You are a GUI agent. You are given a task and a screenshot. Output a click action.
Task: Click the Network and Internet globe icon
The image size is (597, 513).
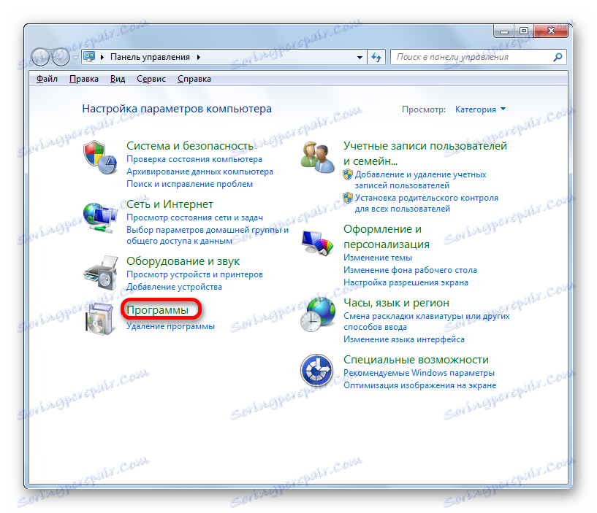(100, 217)
